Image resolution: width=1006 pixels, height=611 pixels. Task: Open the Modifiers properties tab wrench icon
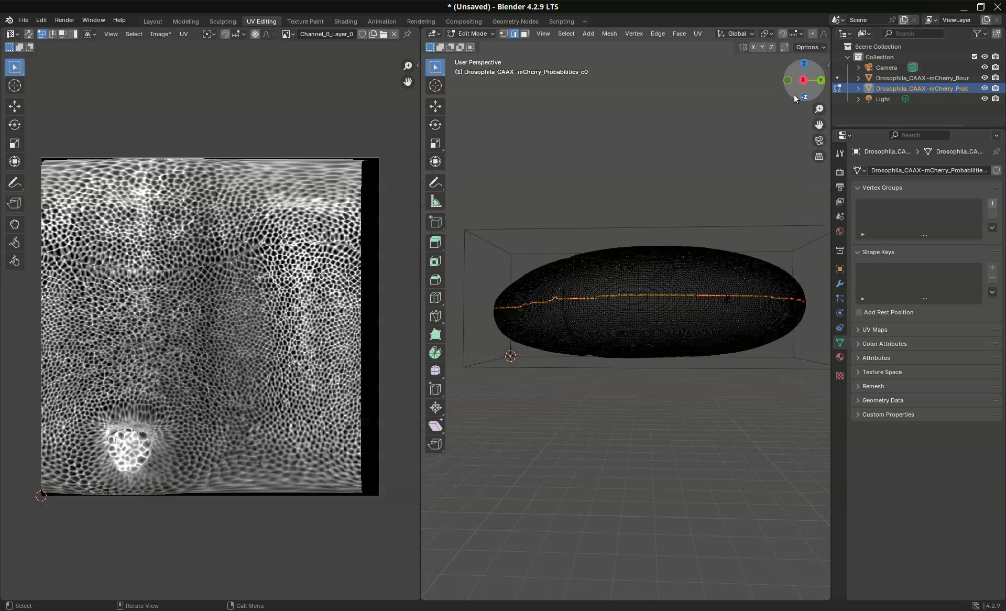(840, 283)
